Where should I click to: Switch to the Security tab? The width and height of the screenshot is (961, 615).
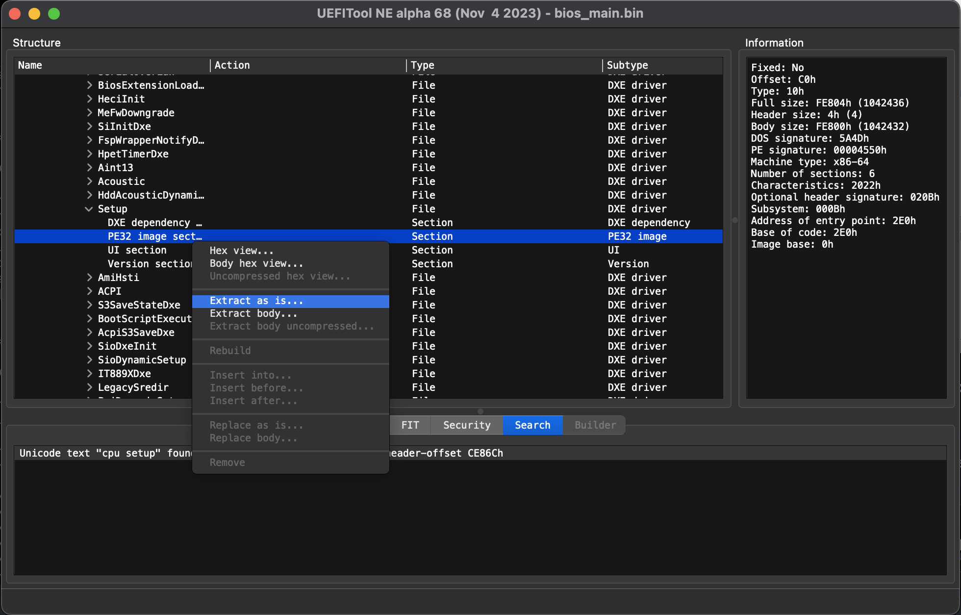[467, 425]
